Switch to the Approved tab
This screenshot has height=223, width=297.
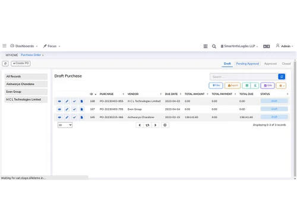click(270, 64)
